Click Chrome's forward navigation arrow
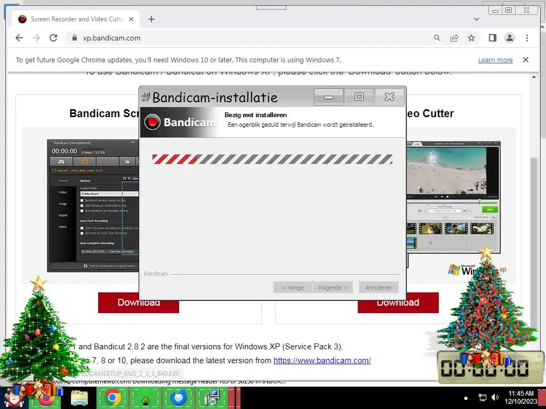Screen dimensions: 546x409 36,38
